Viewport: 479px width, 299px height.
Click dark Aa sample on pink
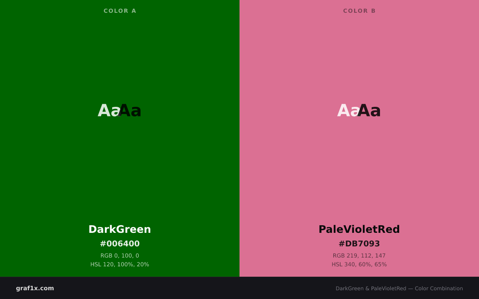click(x=370, y=110)
